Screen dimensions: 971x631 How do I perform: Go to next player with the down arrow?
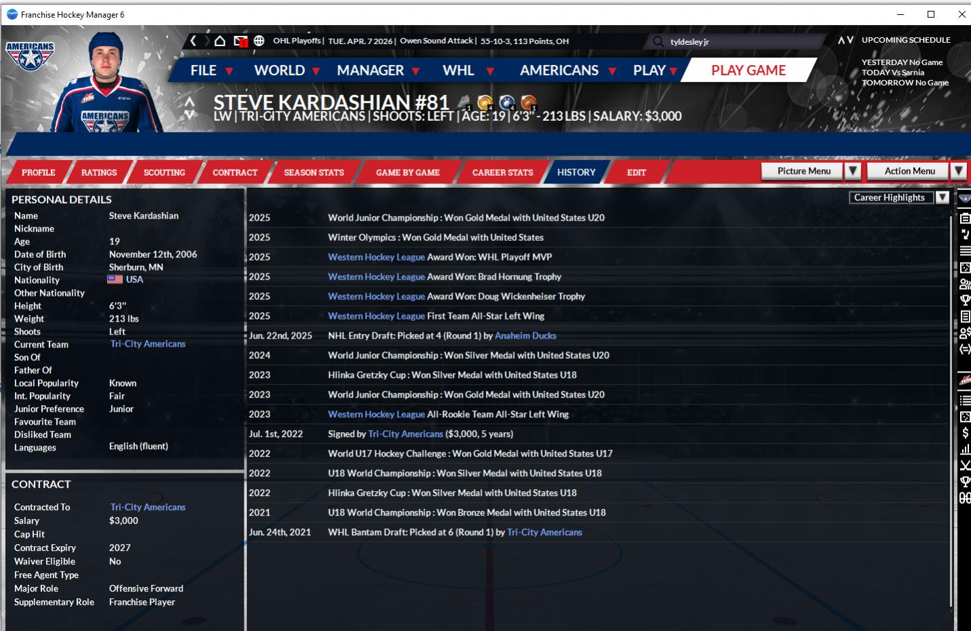[190, 114]
